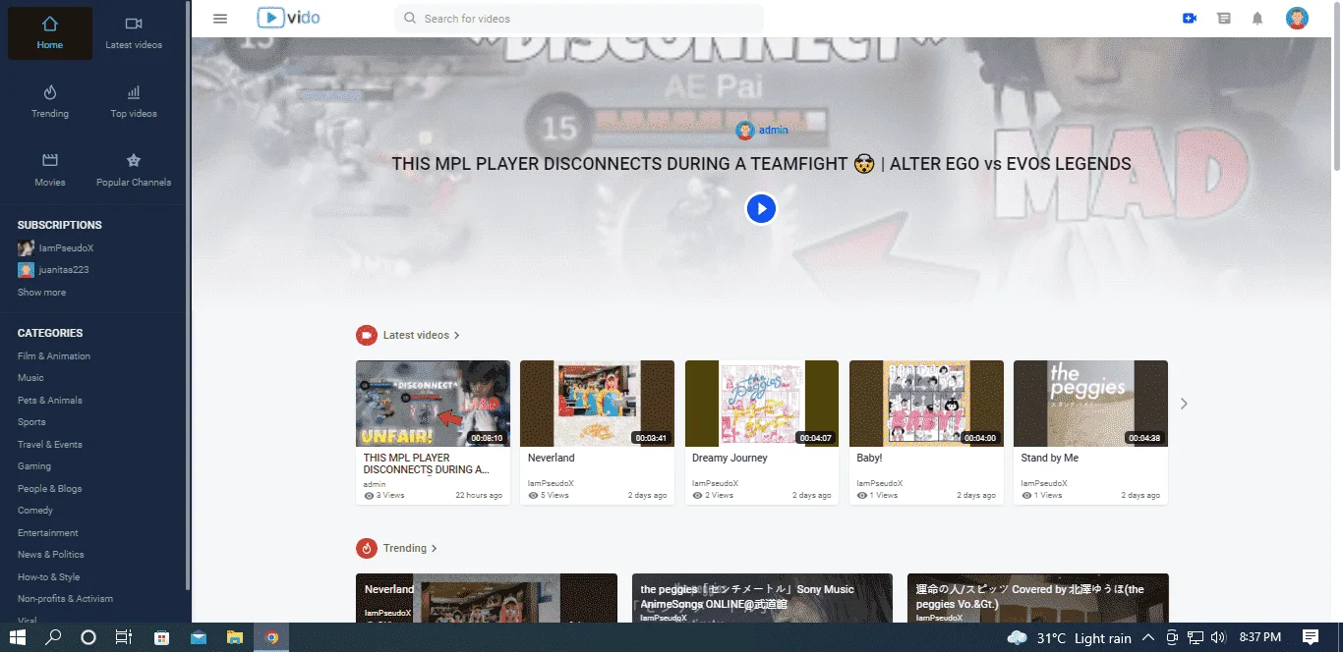The width and height of the screenshot is (1343, 652).
Task: Open Mail app from taskbar
Action: [x=199, y=637]
